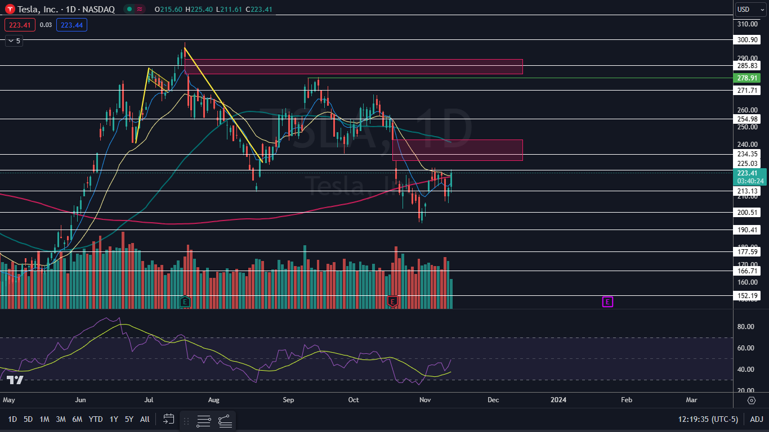
Task: Click the 271.71 price level label
Action: click(x=748, y=90)
